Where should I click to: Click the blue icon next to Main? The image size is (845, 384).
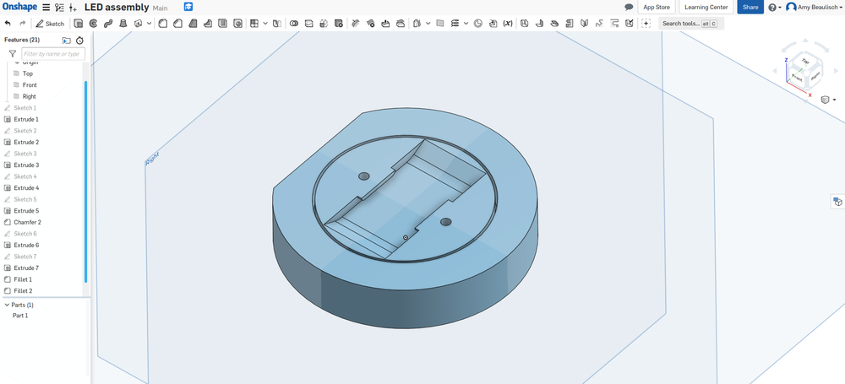188,7
